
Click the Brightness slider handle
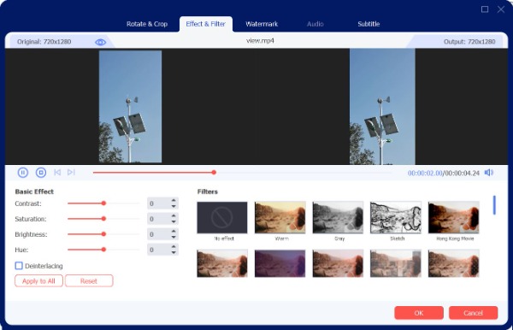pyautogui.click(x=103, y=234)
